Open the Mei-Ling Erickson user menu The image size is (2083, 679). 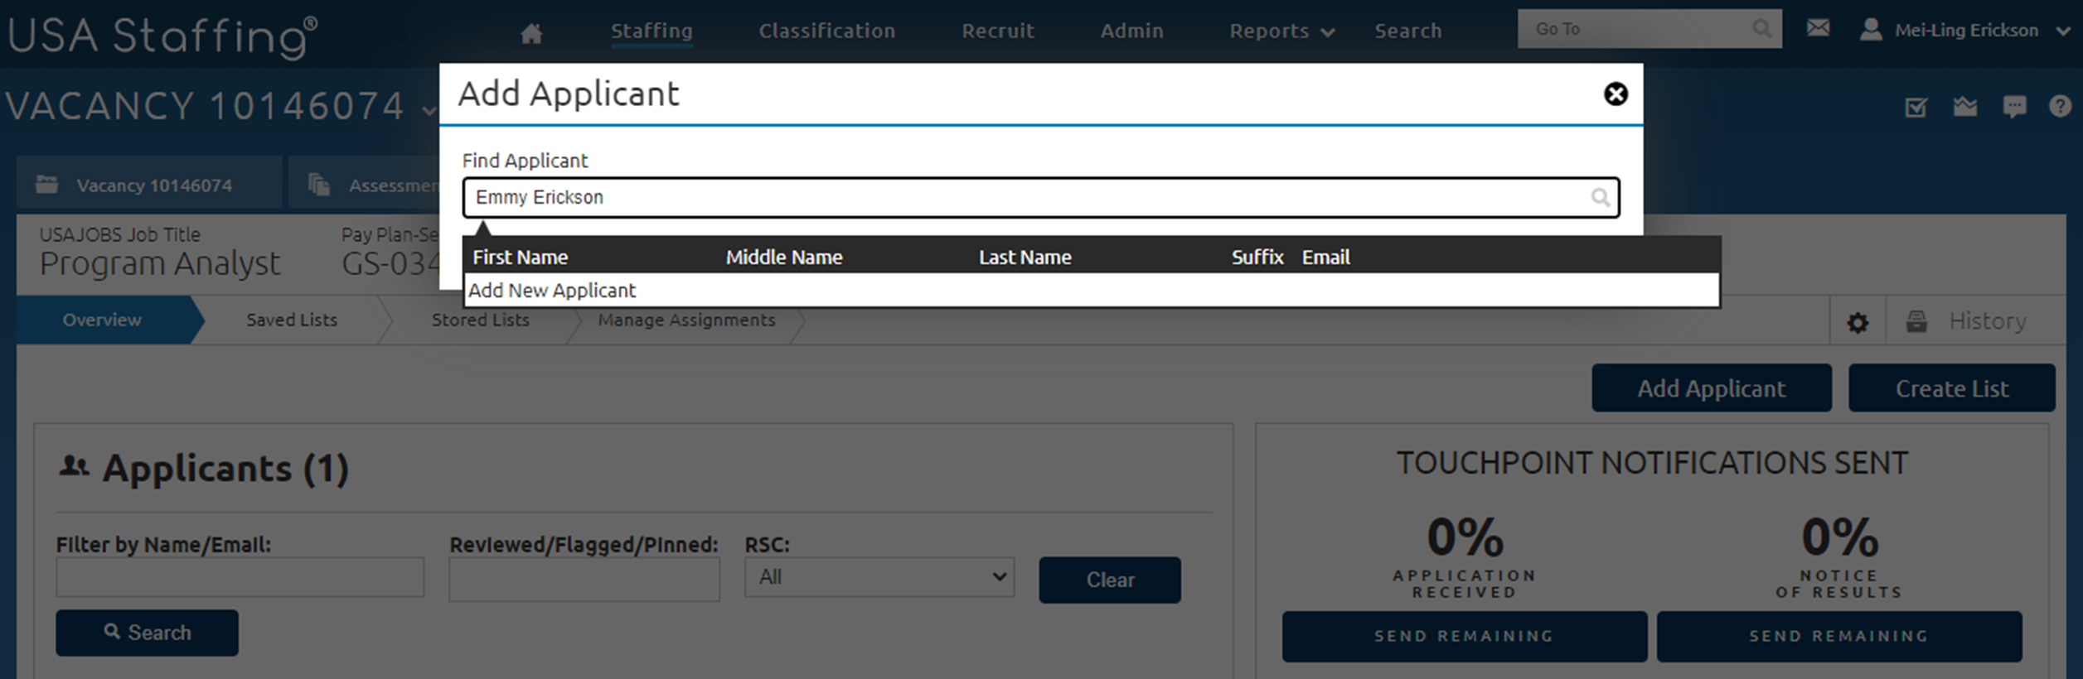[x=1965, y=31]
